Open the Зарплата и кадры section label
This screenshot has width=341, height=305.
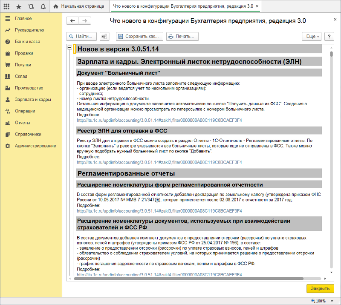tap(33, 99)
